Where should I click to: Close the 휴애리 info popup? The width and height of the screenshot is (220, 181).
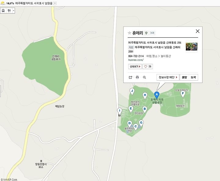coord(198,31)
